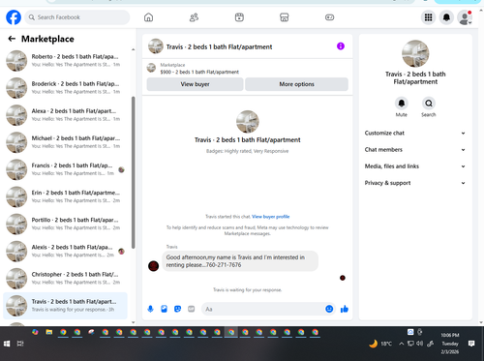Screen dimensions: 484x361
Task: Open the emoji picker
Action: click(329, 309)
